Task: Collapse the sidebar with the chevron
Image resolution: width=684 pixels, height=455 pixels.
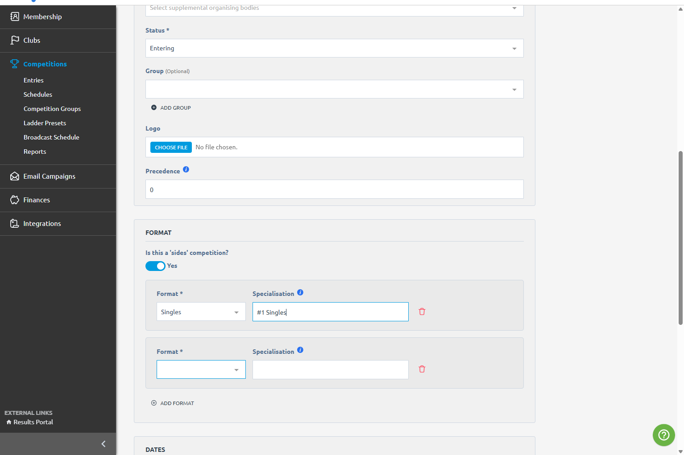Action: pyautogui.click(x=104, y=444)
